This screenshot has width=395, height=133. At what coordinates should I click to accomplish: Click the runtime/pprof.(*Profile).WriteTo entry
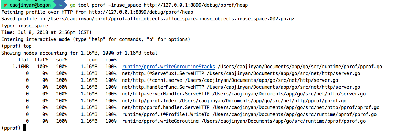click(x=165, y=115)
